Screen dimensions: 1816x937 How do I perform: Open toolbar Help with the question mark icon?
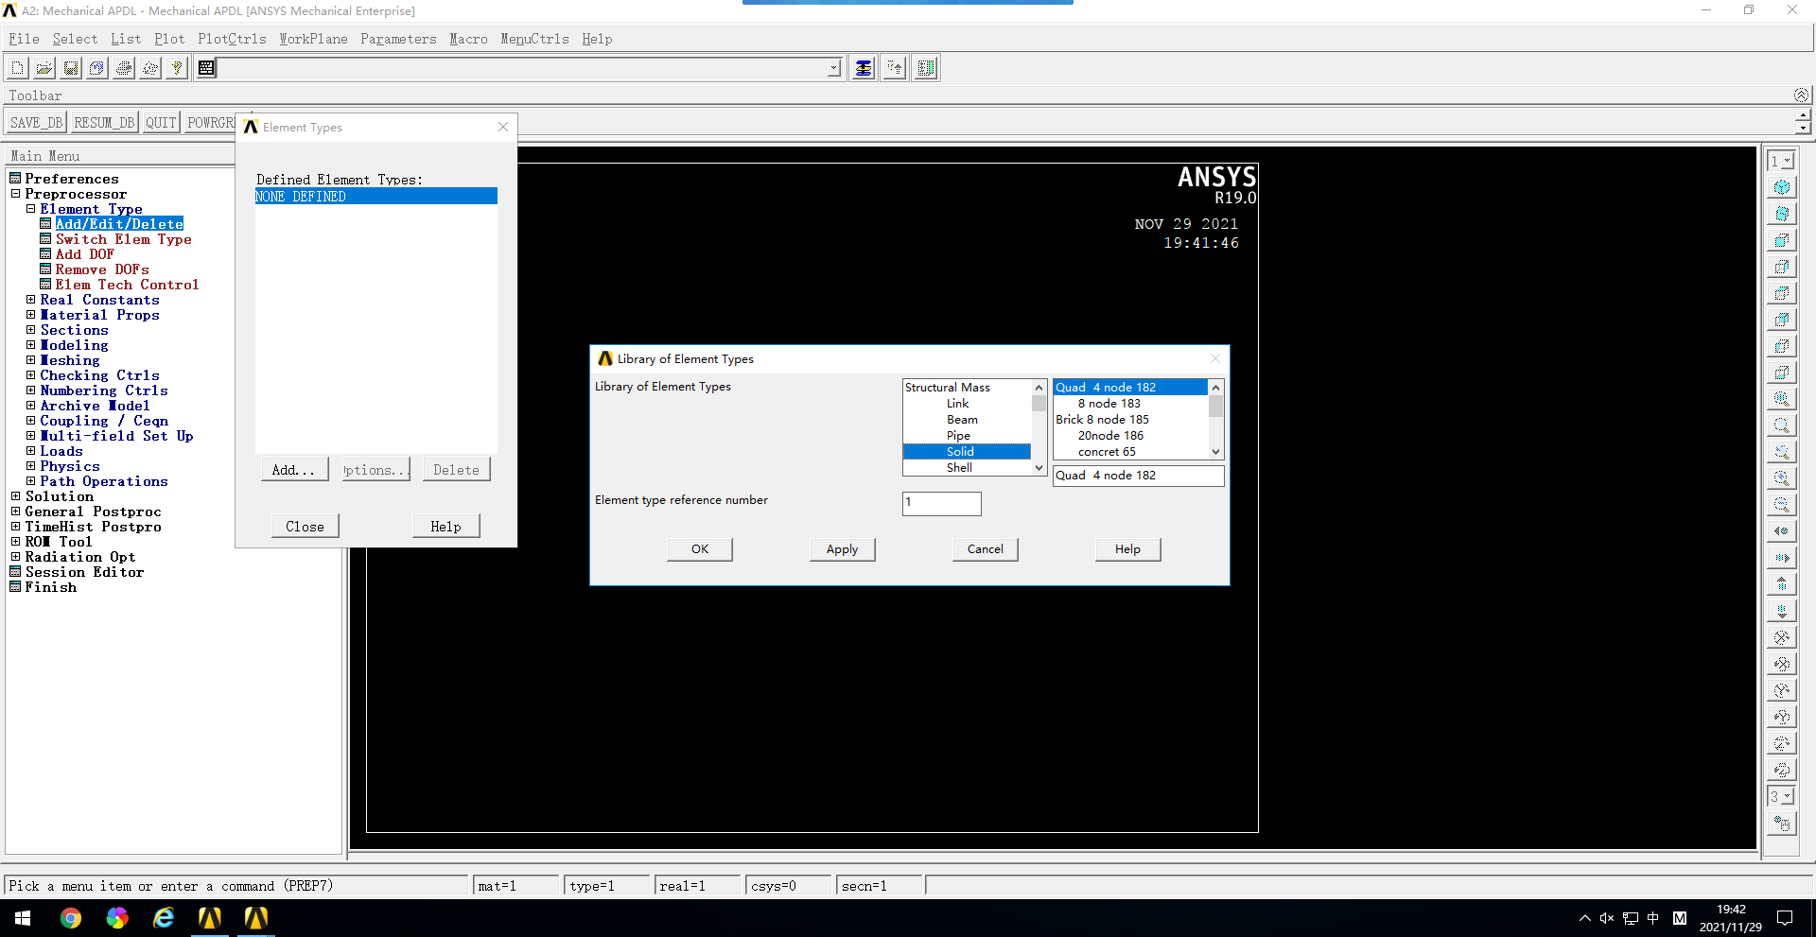click(177, 67)
